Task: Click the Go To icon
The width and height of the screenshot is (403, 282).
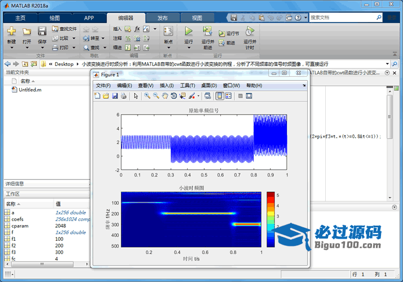Action: point(86,38)
